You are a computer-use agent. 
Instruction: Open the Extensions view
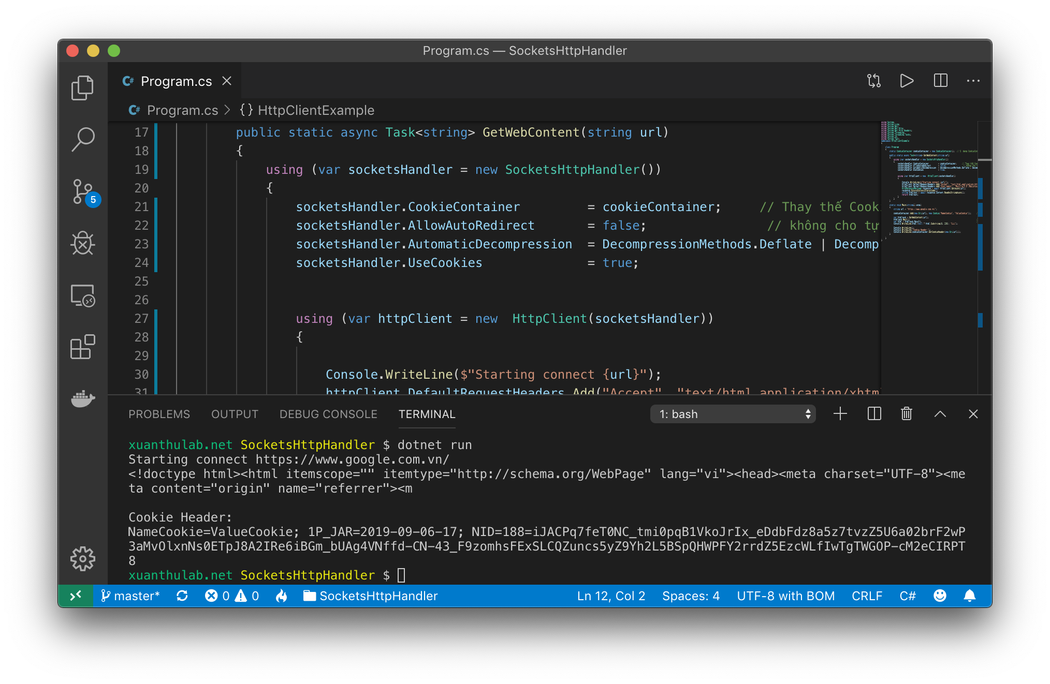pyautogui.click(x=82, y=347)
